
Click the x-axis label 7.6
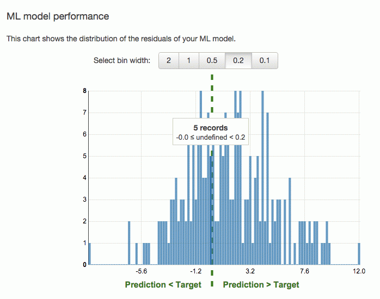click(x=304, y=271)
